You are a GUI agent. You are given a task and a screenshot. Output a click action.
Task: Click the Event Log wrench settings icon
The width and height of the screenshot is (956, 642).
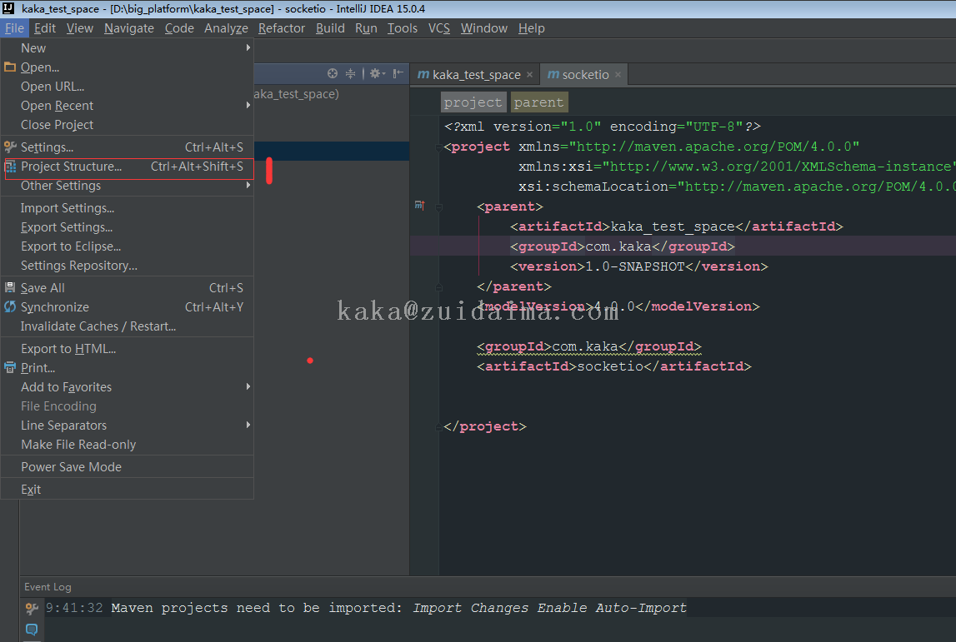pos(32,608)
